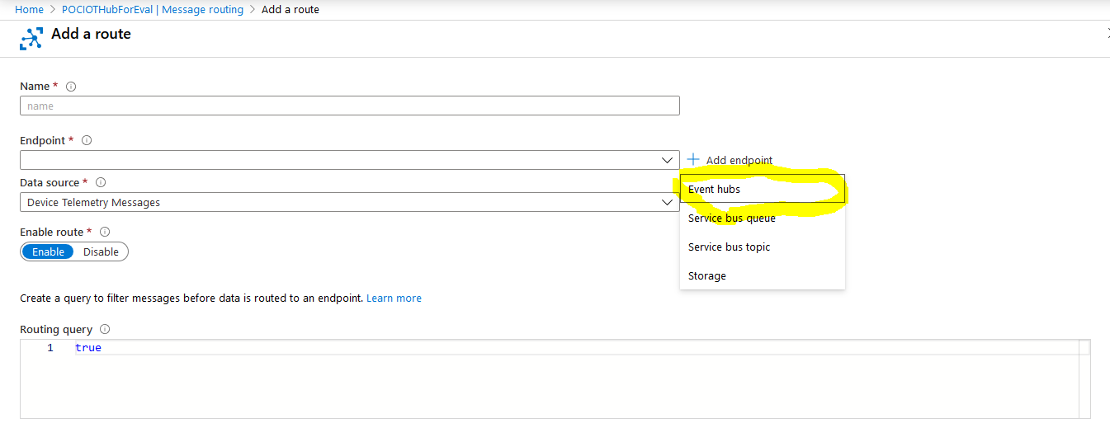This screenshot has width=1110, height=423.
Task: Open the Learn more link
Action: [x=394, y=298]
